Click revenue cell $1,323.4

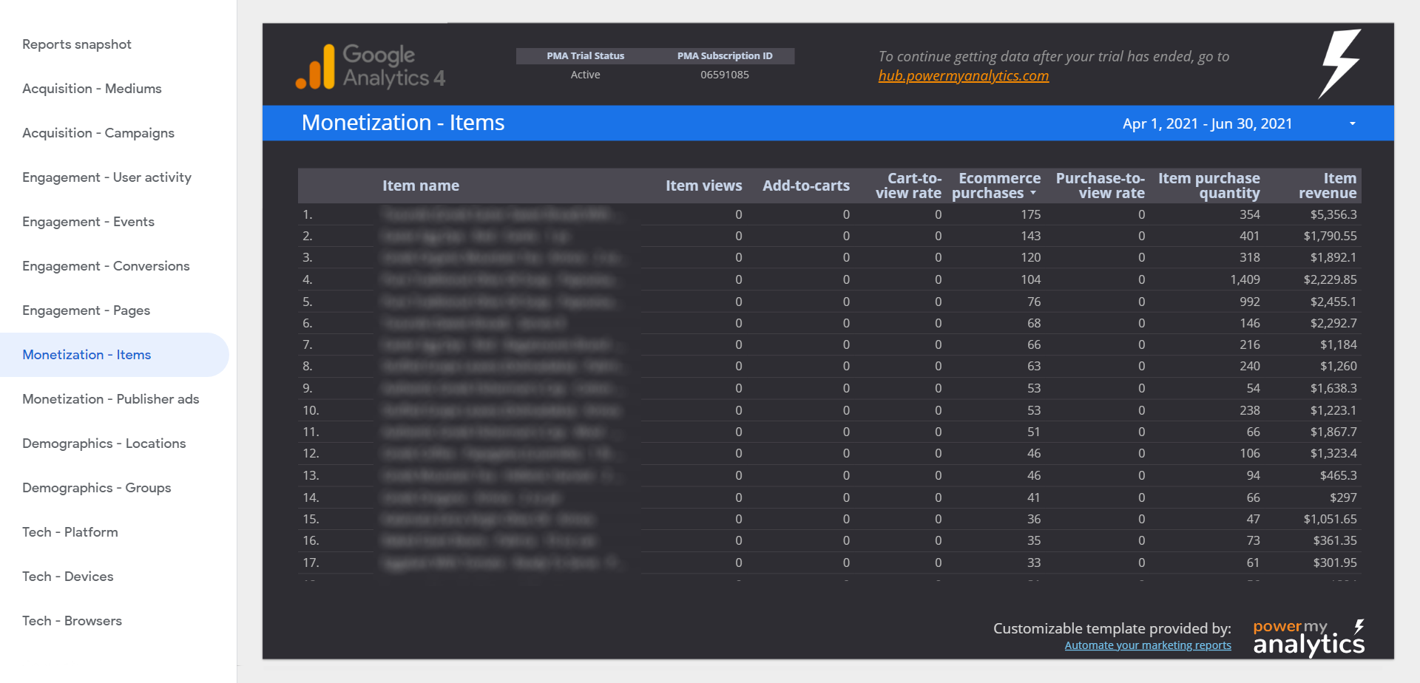[x=1333, y=453]
